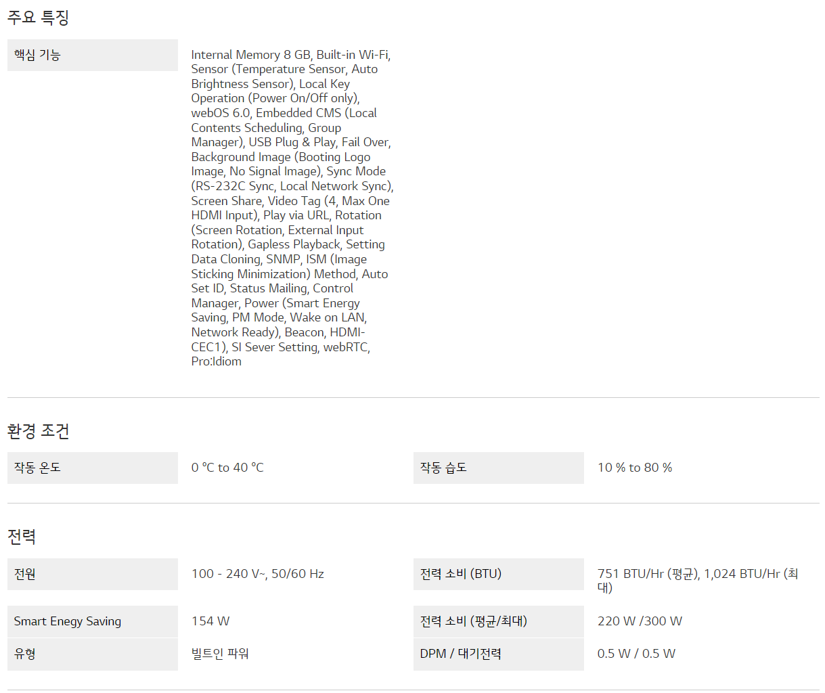
Task: Click the 전력 section heading
Action: (22, 537)
